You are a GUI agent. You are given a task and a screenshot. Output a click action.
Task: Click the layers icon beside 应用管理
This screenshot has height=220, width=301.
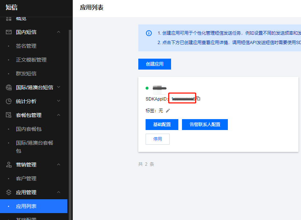9,192
